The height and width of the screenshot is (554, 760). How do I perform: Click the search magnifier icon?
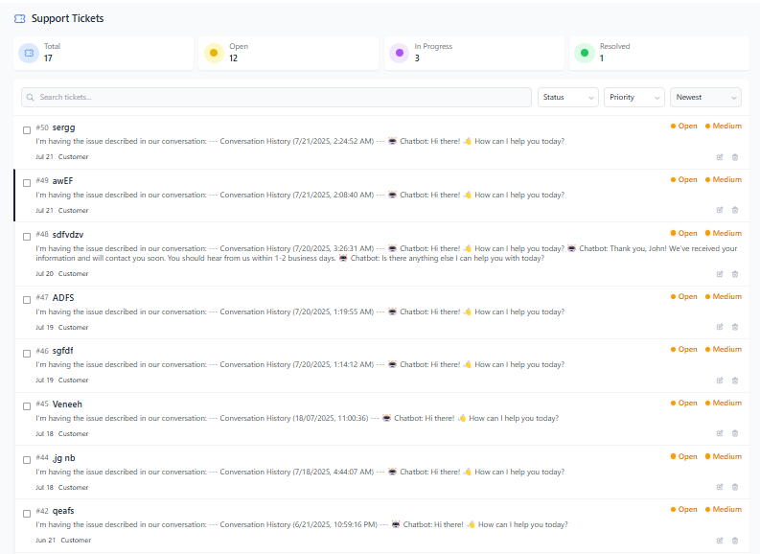[30, 97]
